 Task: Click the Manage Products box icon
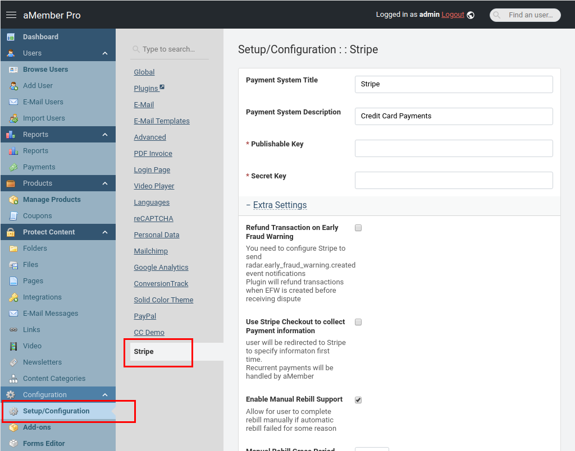click(13, 200)
